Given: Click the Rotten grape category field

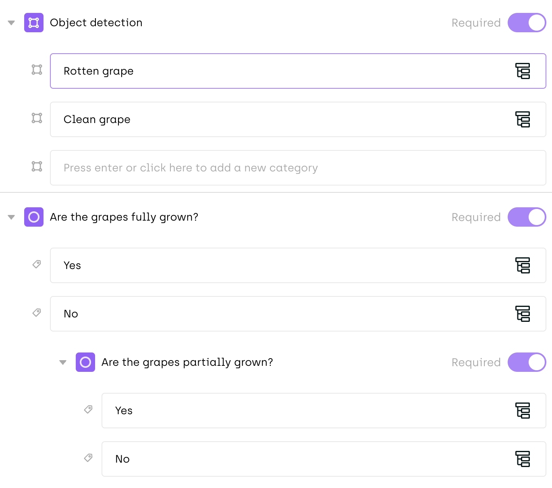Looking at the screenshot, I should (282, 71).
